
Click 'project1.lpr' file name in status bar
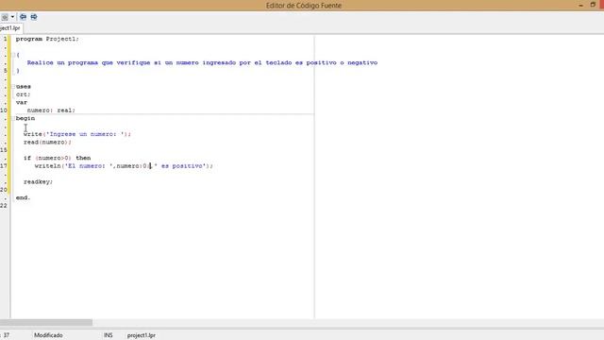[142, 335]
